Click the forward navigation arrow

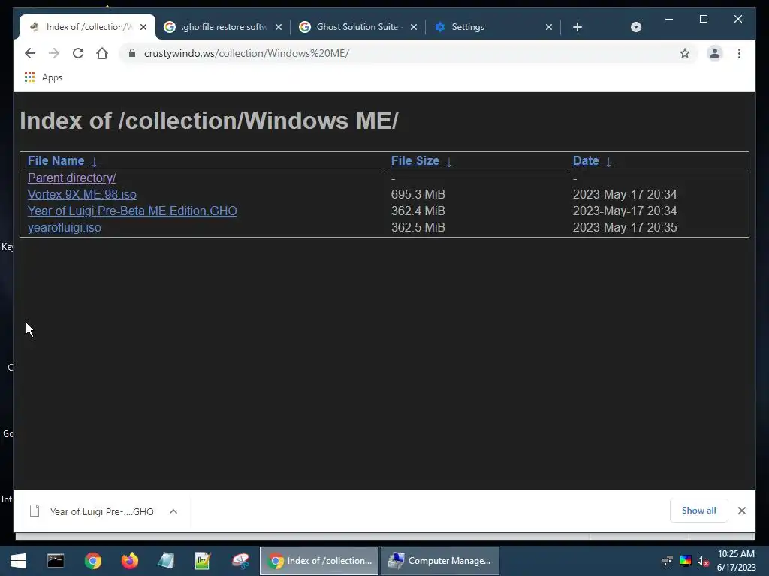54,53
